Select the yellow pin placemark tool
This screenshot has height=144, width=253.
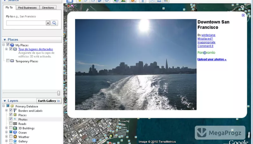coord(80,1)
